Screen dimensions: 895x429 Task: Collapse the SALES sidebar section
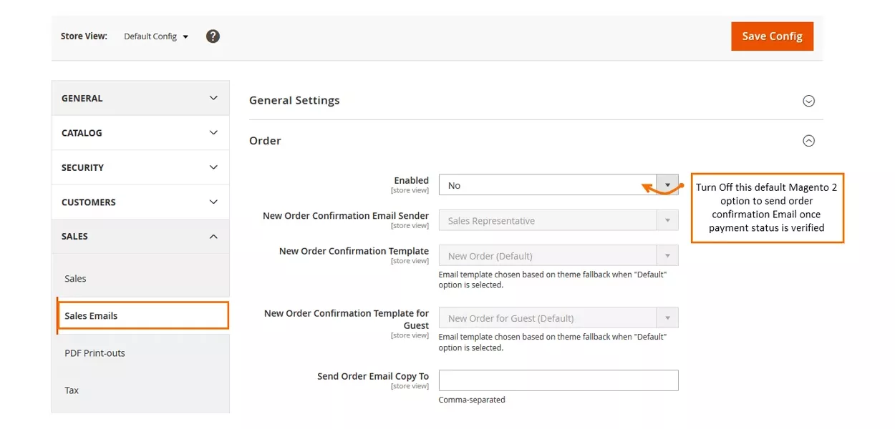tap(140, 237)
